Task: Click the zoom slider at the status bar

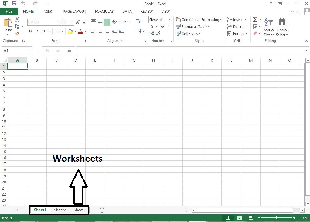Action: click(277, 217)
